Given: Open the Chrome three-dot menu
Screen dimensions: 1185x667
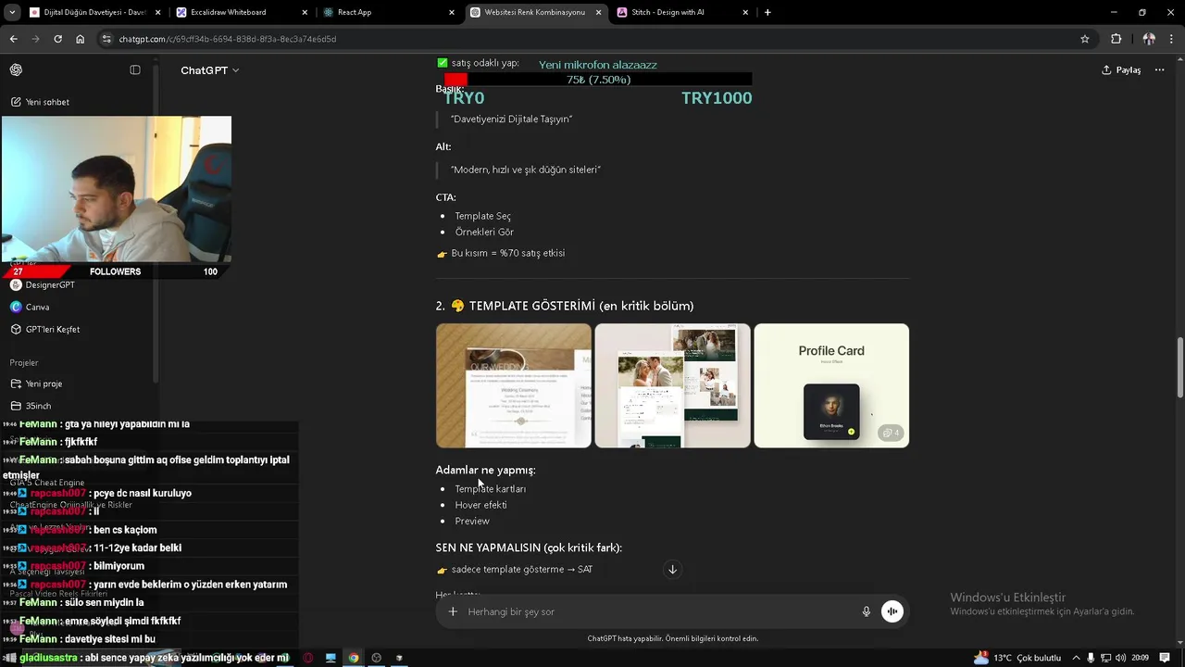Looking at the screenshot, I should (1171, 39).
